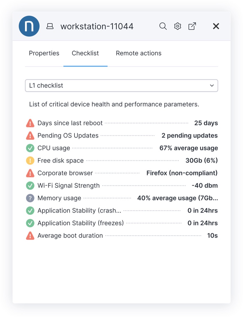Close the workstation-11044 panel
244x317 pixels.
tap(216, 26)
